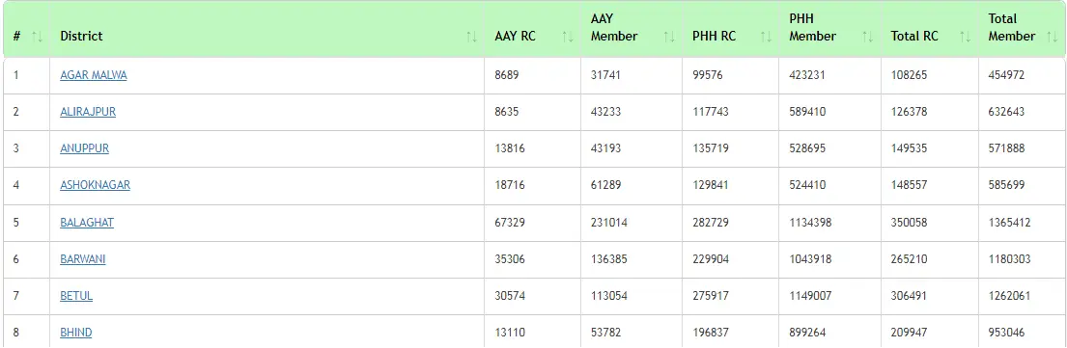Click the Total Member header label

tap(1012, 27)
